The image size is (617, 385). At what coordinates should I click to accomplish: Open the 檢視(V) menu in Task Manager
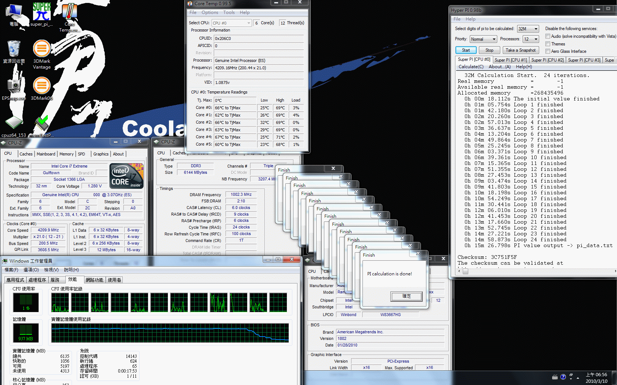click(x=51, y=270)
